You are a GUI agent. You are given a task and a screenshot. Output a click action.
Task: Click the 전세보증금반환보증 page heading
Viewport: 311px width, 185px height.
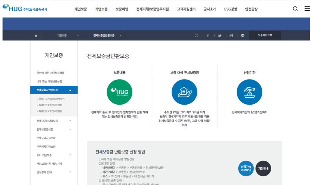[108, 56]
